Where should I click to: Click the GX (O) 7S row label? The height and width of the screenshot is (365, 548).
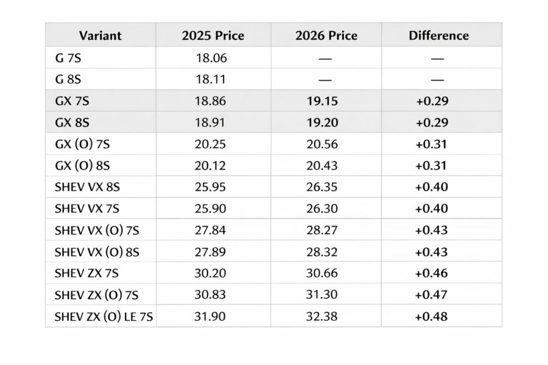[82, 144]
